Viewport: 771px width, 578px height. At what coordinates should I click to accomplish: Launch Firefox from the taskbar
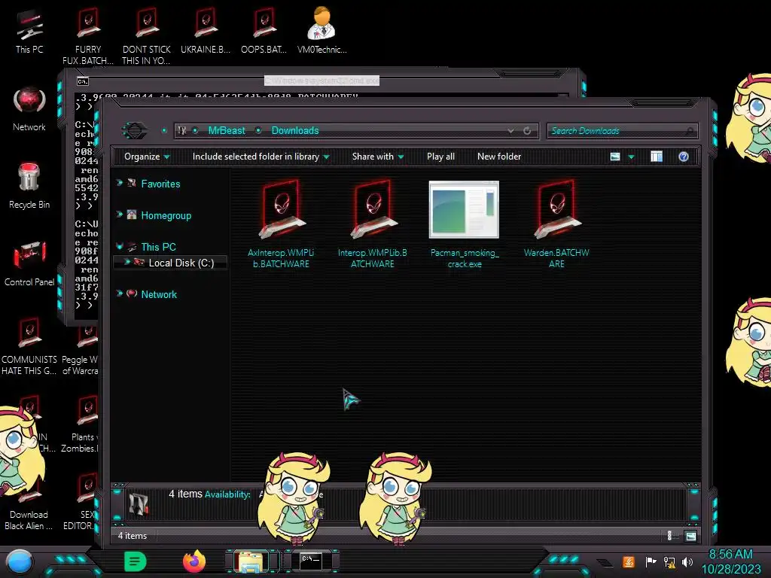pos(194,561)
